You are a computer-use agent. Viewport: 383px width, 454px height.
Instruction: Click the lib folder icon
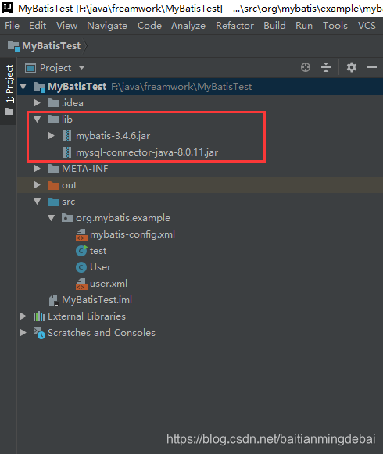pyautogui.click(x=53, y=120)
